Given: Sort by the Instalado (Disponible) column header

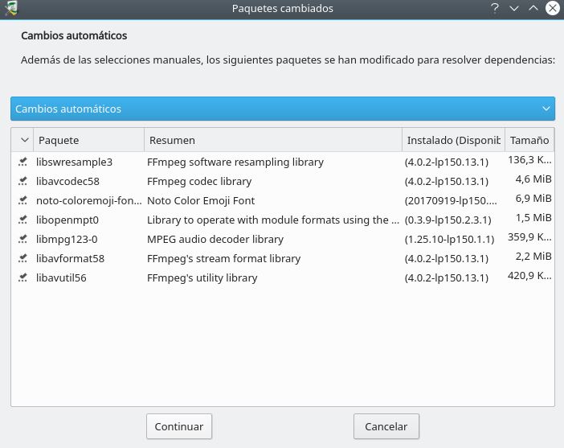Looking at the screenshot, I should (454, 140).
